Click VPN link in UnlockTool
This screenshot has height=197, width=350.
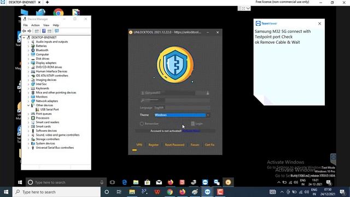tap(139, 144)
